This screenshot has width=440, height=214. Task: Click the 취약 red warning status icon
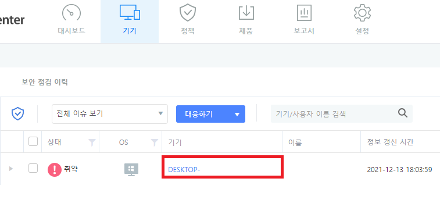tap(55, 170)
